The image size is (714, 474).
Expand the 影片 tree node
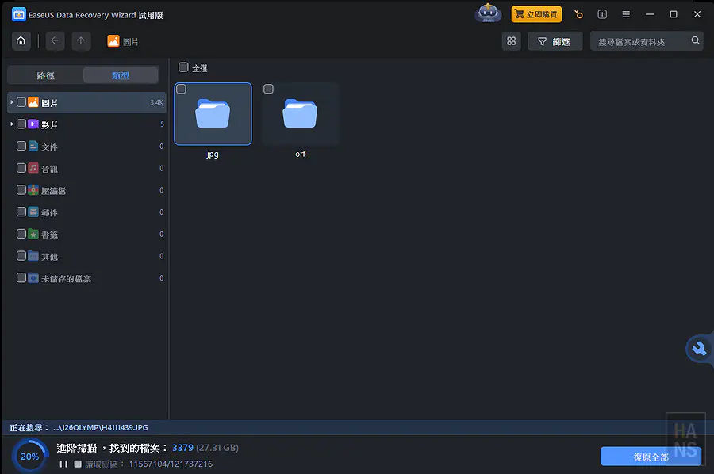pyautogui.click(x=11, y=124)
